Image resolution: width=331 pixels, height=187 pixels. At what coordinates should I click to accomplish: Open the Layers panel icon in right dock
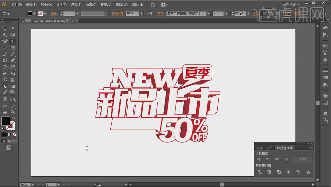(325, 113)
